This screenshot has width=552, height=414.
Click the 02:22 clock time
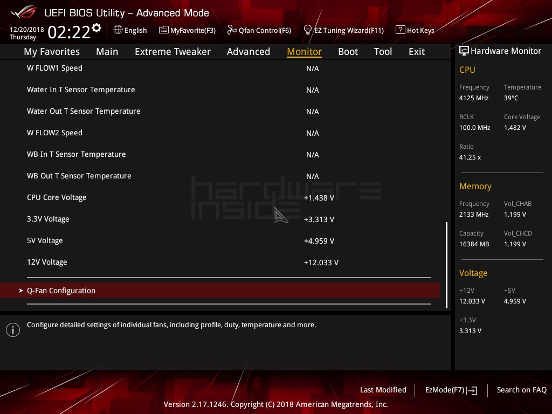[69, 32]
